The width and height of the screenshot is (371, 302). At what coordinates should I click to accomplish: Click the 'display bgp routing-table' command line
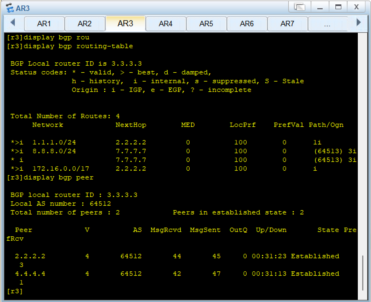pyautogui.click(x=70, y=46)
